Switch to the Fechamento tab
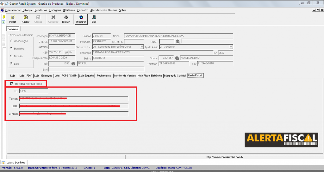The image size is (324, 172). (104, 76)
